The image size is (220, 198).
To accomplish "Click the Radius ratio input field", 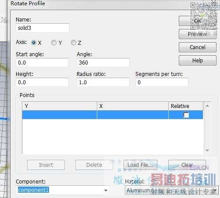I will [103, 83].
